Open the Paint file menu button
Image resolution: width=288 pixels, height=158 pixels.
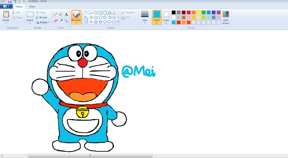6,6
